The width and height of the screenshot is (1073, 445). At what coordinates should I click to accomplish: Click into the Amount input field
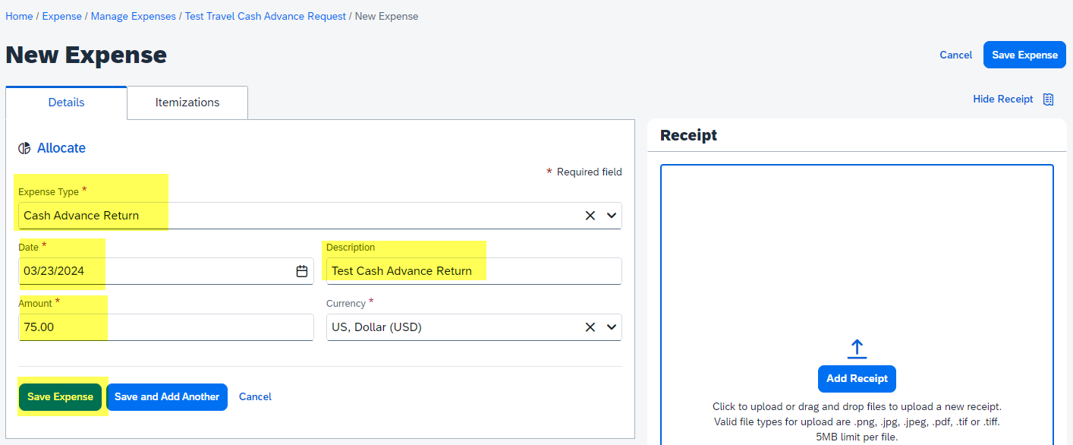coord(166,327)
